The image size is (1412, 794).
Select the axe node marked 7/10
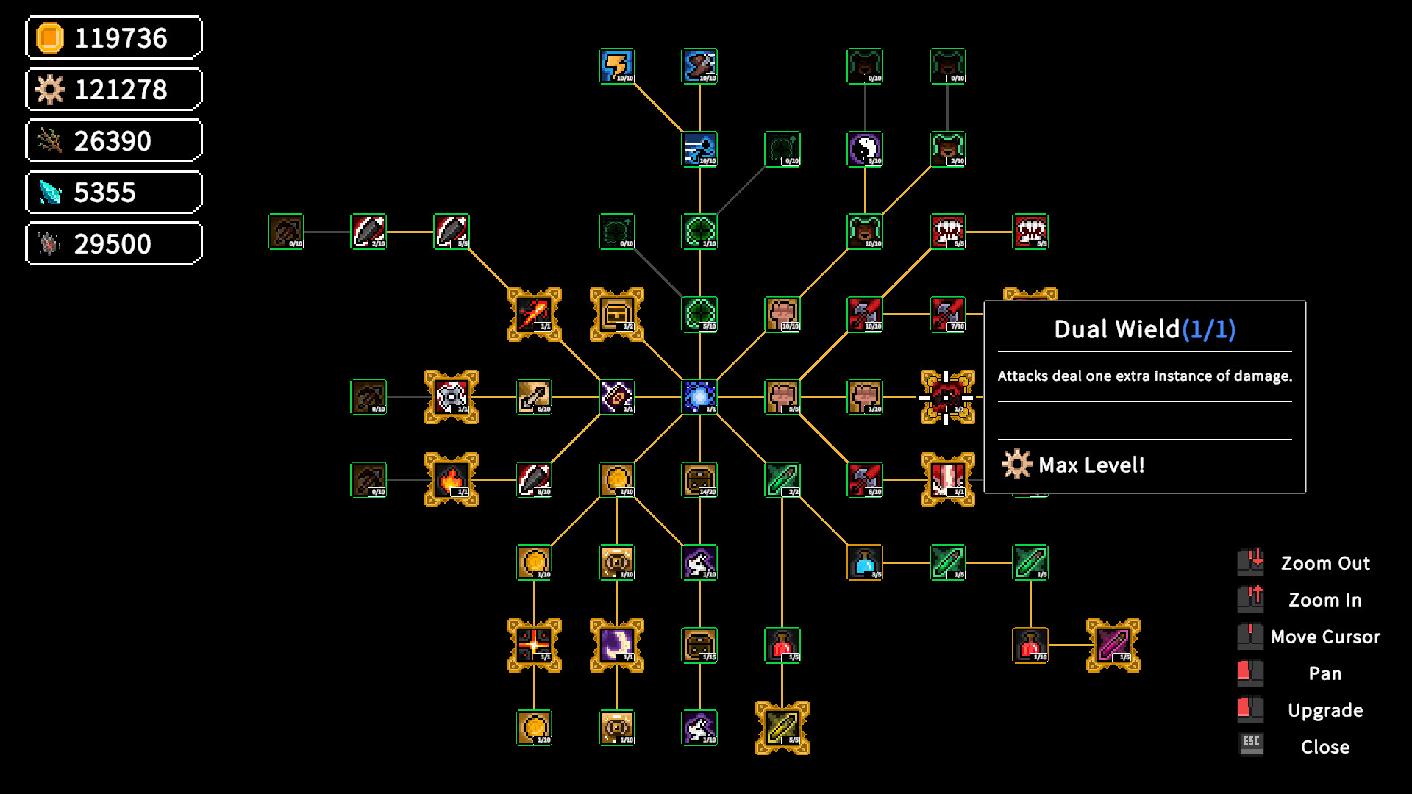[x=947, y=315]
